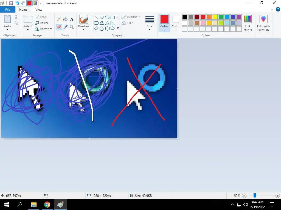Open File Explorer from the taskbar

[x=33, y=205]
